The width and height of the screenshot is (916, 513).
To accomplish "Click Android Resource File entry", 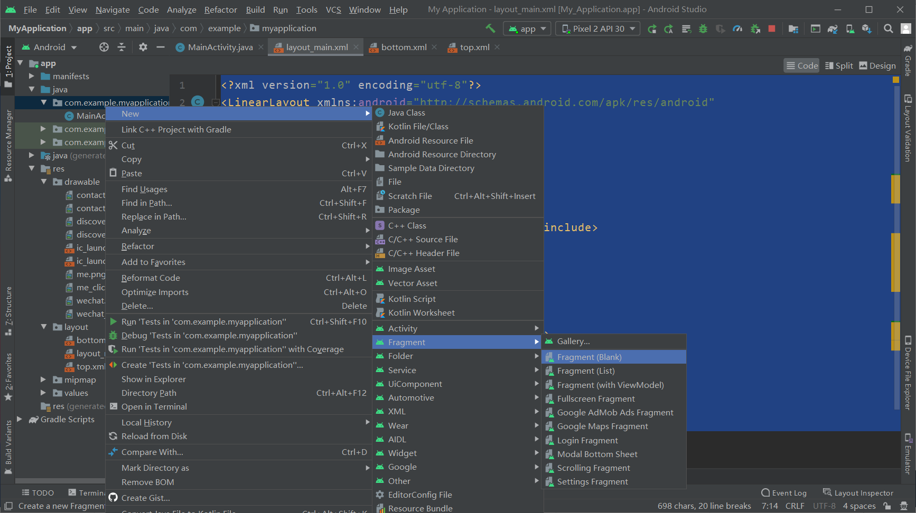I will coord(458,140).
